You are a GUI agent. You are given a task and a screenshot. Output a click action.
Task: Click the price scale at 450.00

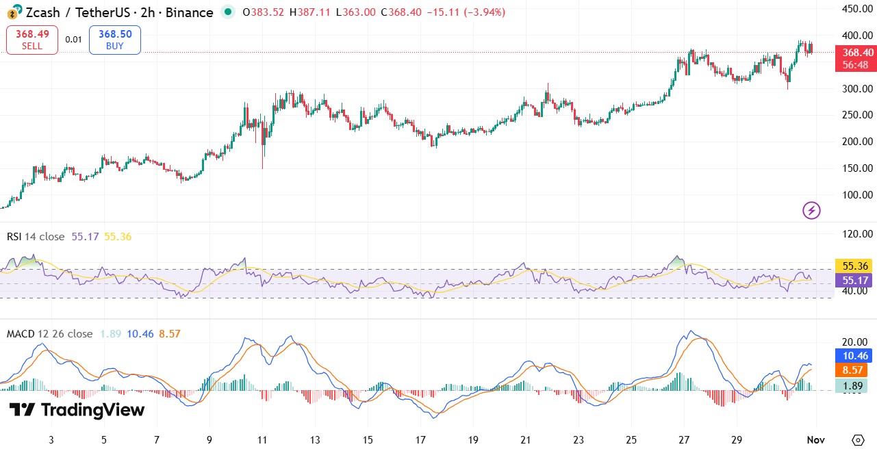coord(856,10)
